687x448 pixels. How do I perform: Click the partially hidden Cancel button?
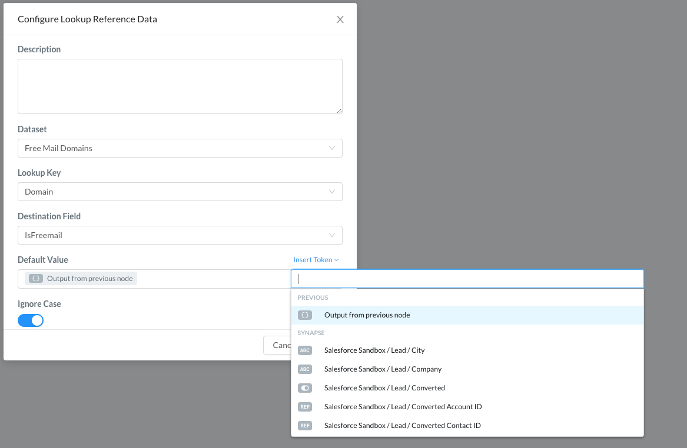pos(277,345)
